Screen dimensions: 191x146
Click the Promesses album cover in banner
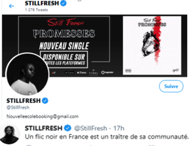(x=152, y=45)
